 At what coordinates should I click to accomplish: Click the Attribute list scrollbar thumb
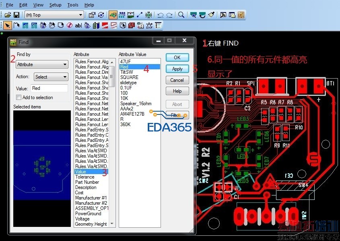(112, 77)
